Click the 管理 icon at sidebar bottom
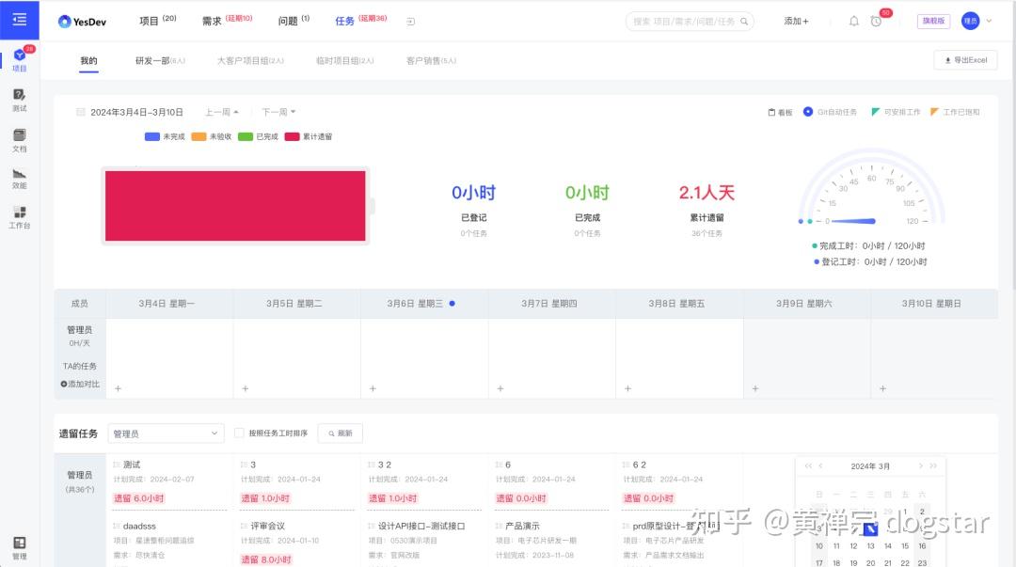 pos(20,545)
